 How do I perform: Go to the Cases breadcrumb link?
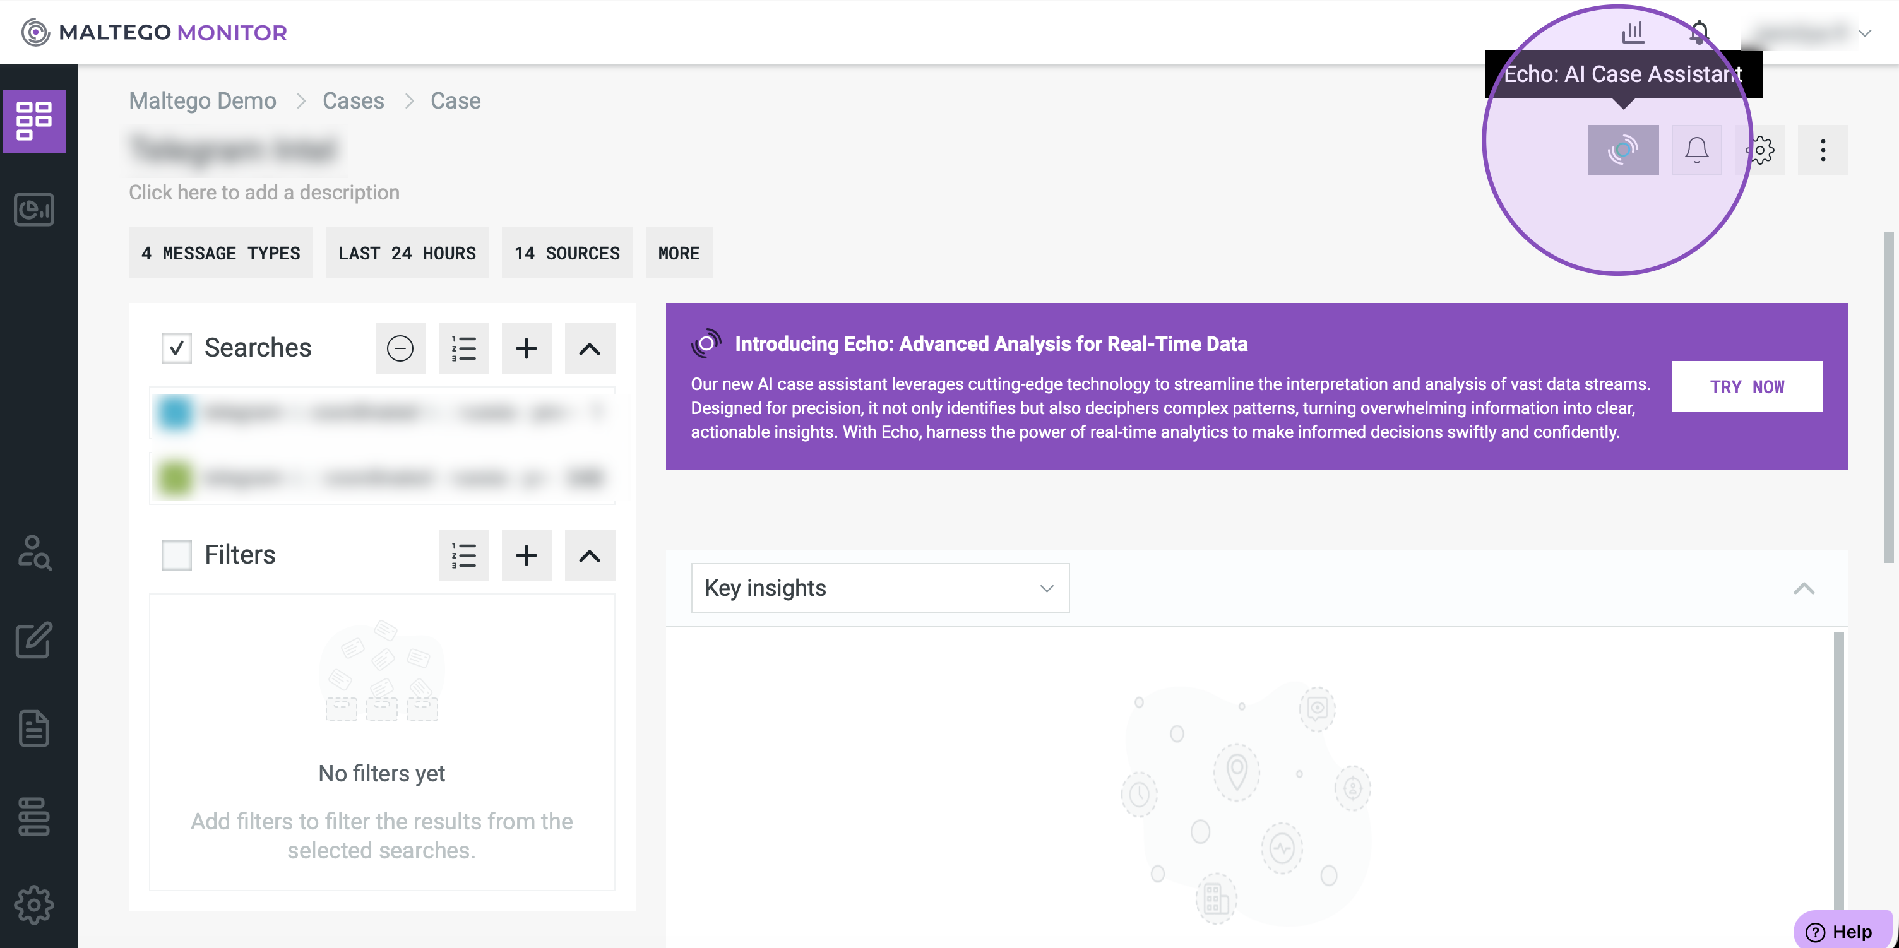pos(353,101)
